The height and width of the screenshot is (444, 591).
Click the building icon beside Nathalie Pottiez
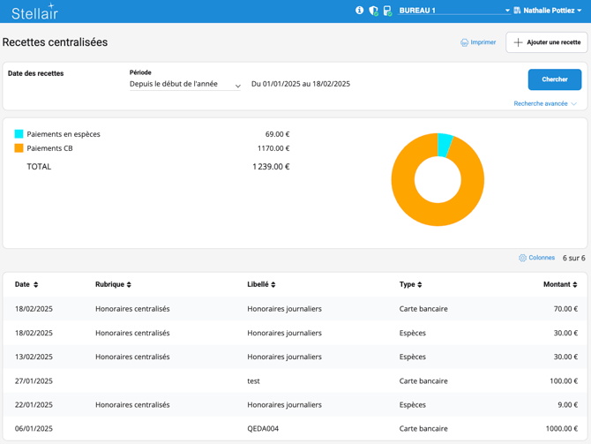[517, 11]
